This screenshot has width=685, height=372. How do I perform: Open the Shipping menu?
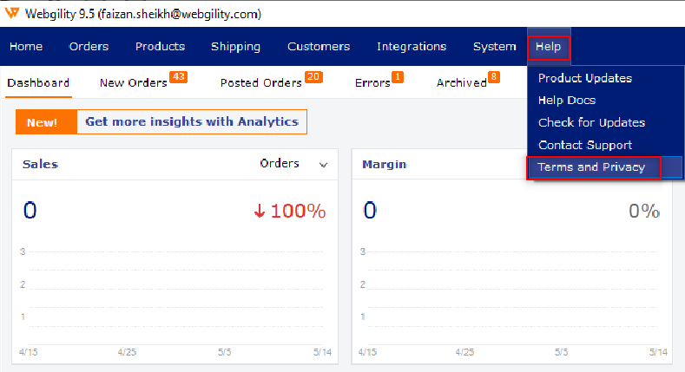(235, 47)
